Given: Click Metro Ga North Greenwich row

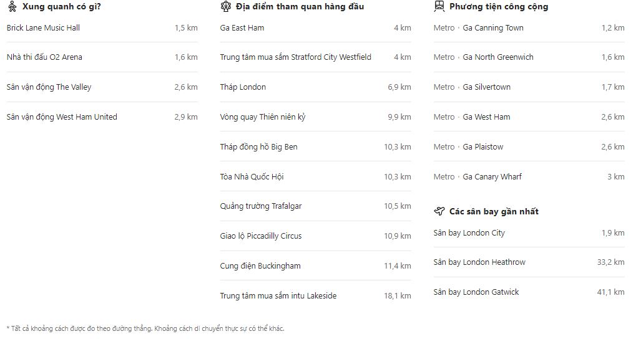Looking at the screenshot, I should click(529, 57).
